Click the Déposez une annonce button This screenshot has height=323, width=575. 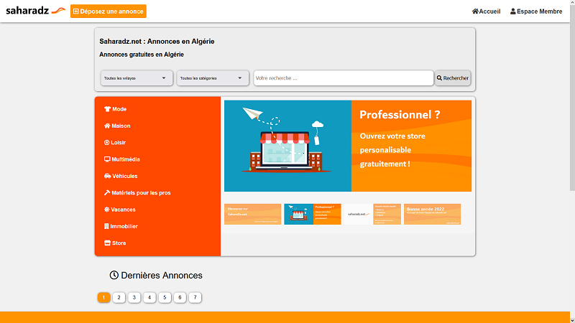click(109, 11)
